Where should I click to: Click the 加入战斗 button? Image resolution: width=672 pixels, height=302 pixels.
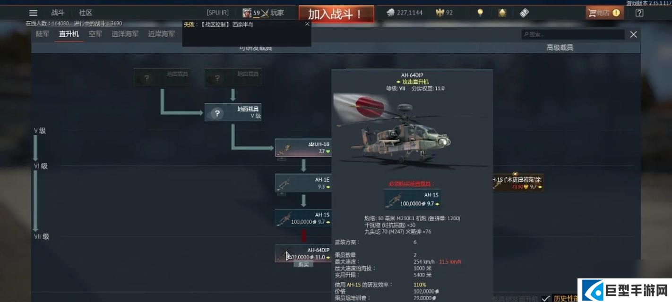coord(336,14)
